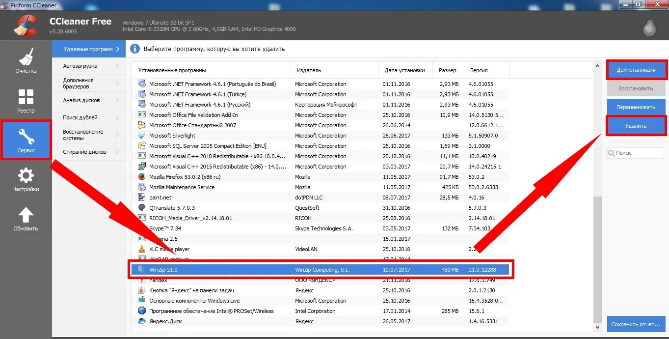
Task: Click the list scrollbar up arrow
Action: (x=597, y=66)
